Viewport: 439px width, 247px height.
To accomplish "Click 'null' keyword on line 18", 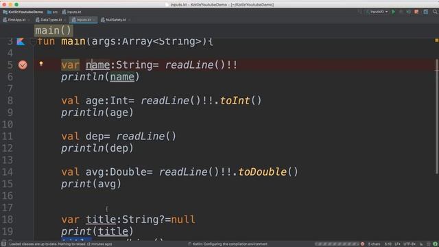I will 183,220.
